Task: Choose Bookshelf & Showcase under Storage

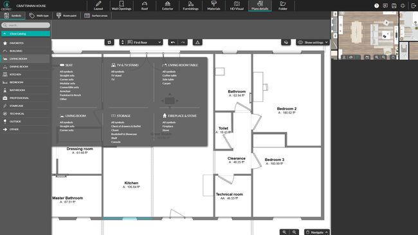Action: [124, 134]
